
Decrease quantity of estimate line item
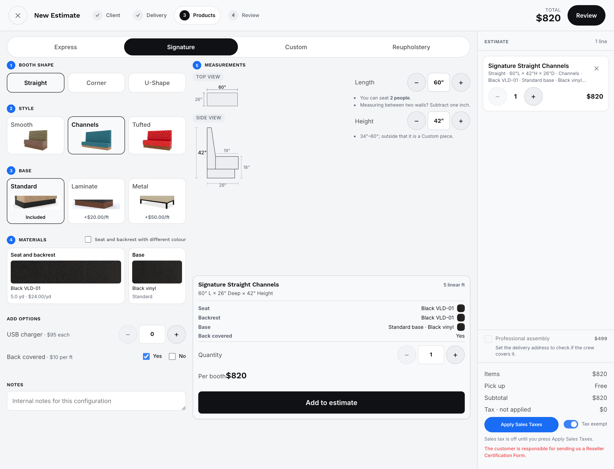pos(497,97)
